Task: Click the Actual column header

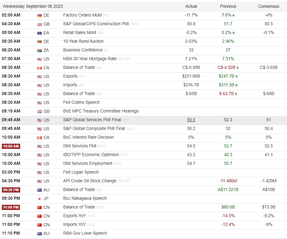Action: (x=191, y=6)
